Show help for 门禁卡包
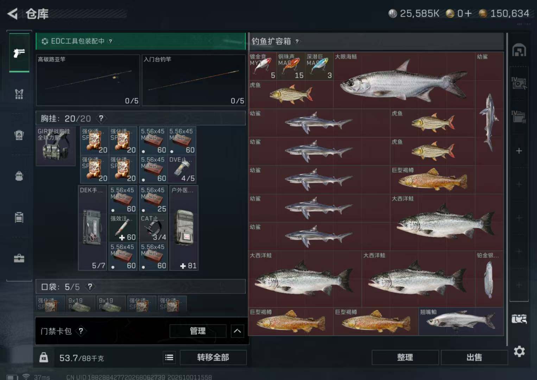537x380 pixels. 81,331
